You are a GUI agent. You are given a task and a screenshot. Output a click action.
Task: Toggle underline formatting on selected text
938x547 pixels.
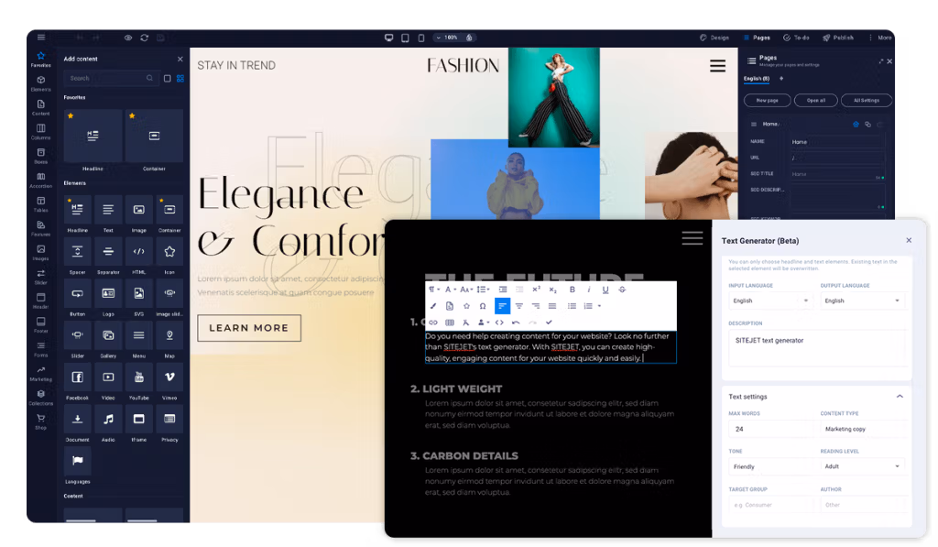(x=605, y=290)
